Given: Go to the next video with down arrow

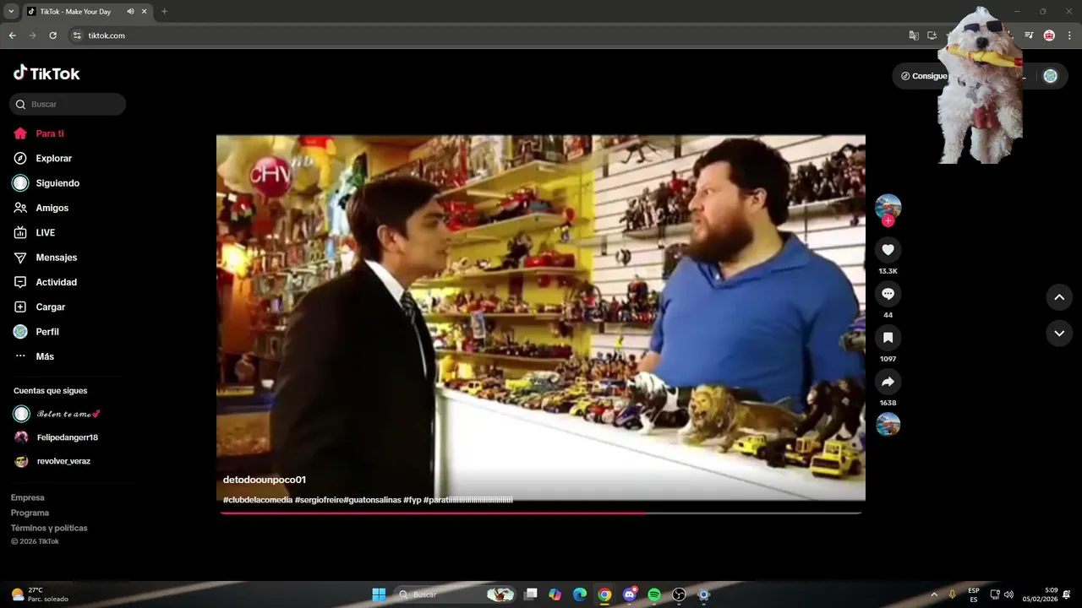Looking at the screenshot, I should click(1059, 334).
